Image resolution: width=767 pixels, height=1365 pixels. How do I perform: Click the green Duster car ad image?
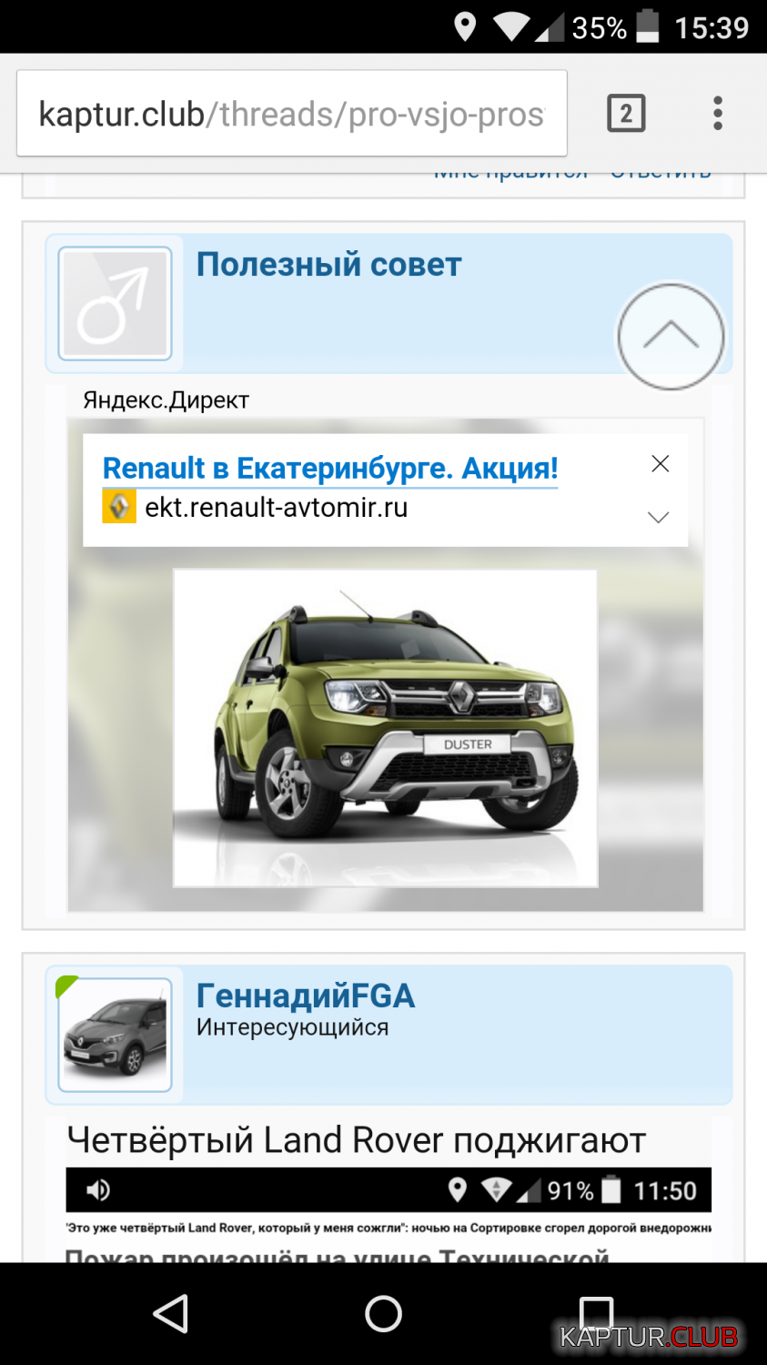(x=386, y=728)
